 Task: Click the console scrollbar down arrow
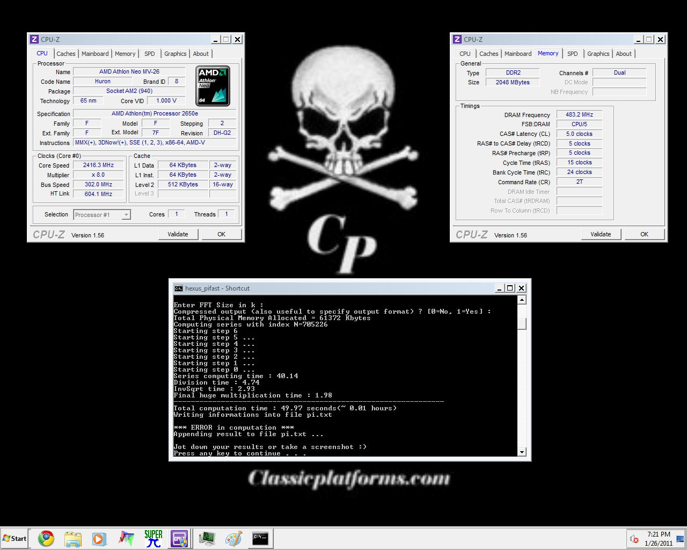click(x=522, y=452)
